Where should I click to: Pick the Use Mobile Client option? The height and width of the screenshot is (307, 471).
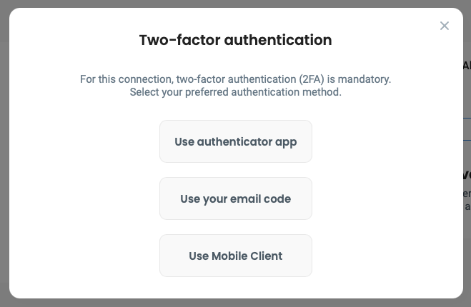tap(236, 256)
